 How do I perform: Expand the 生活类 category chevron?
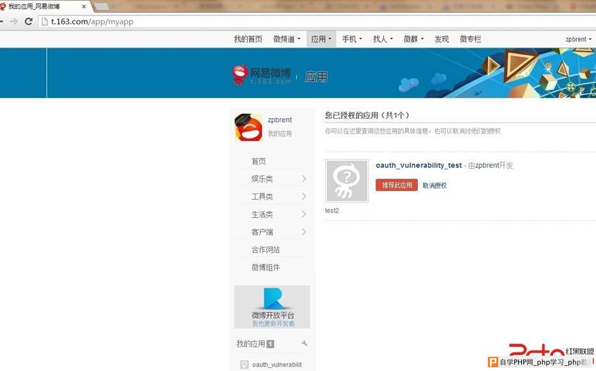(303, 214)
